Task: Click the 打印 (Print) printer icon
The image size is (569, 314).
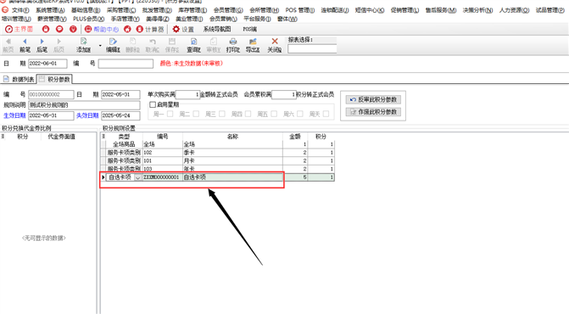Action: pos(233,42)
